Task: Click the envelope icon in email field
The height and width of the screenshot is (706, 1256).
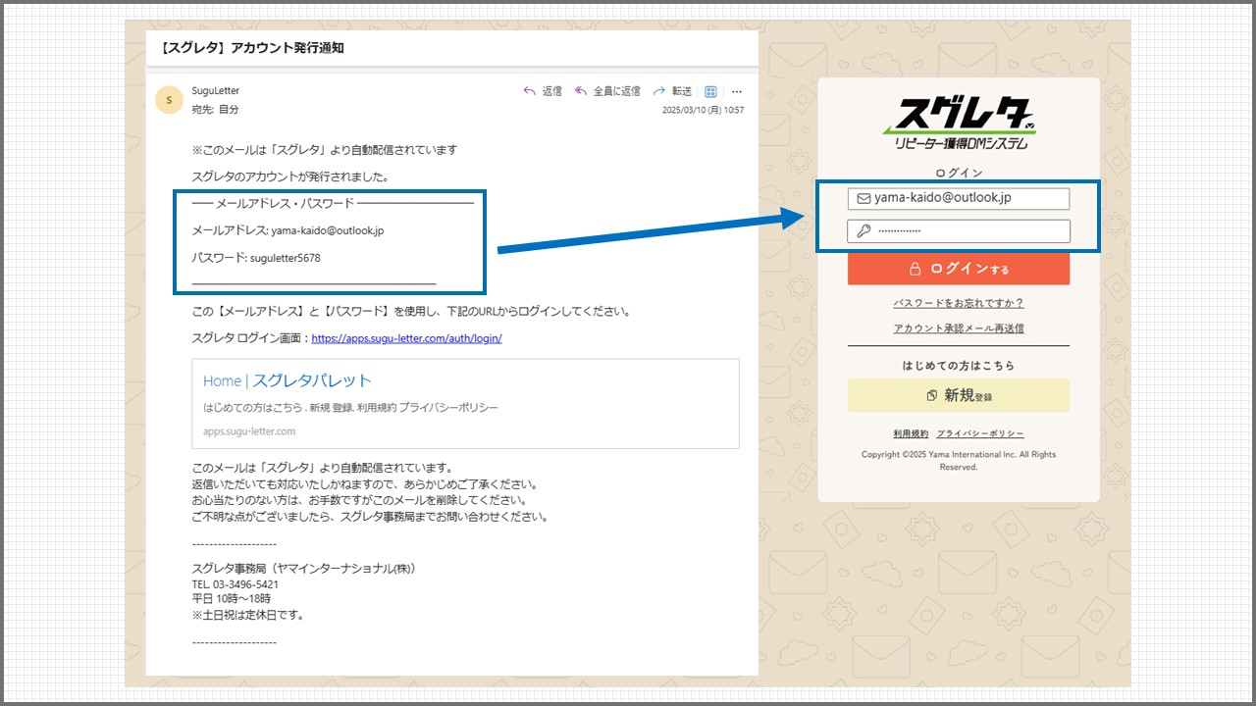Action: click(863, 198)
